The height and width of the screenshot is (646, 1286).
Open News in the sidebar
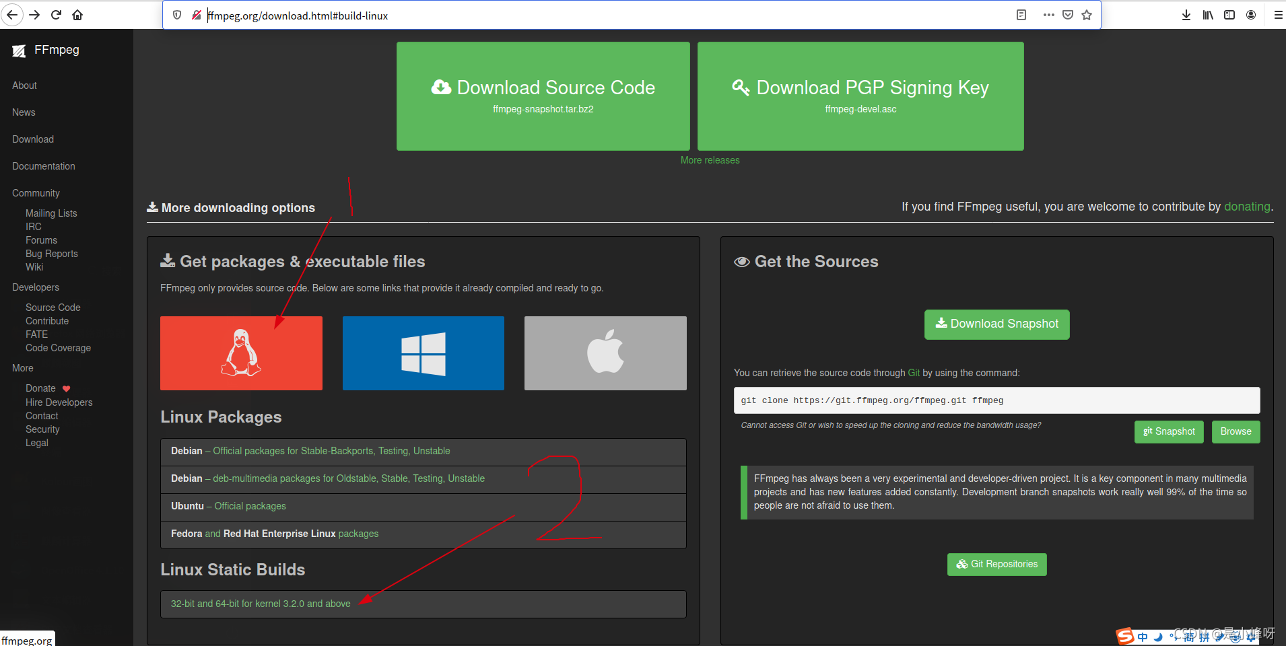tap(24, 112)
